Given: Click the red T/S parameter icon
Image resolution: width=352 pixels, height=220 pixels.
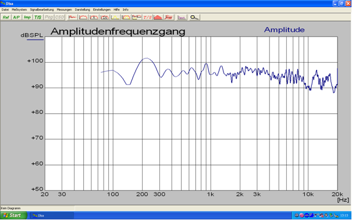Looking at the screenshot, I should 147,17.
